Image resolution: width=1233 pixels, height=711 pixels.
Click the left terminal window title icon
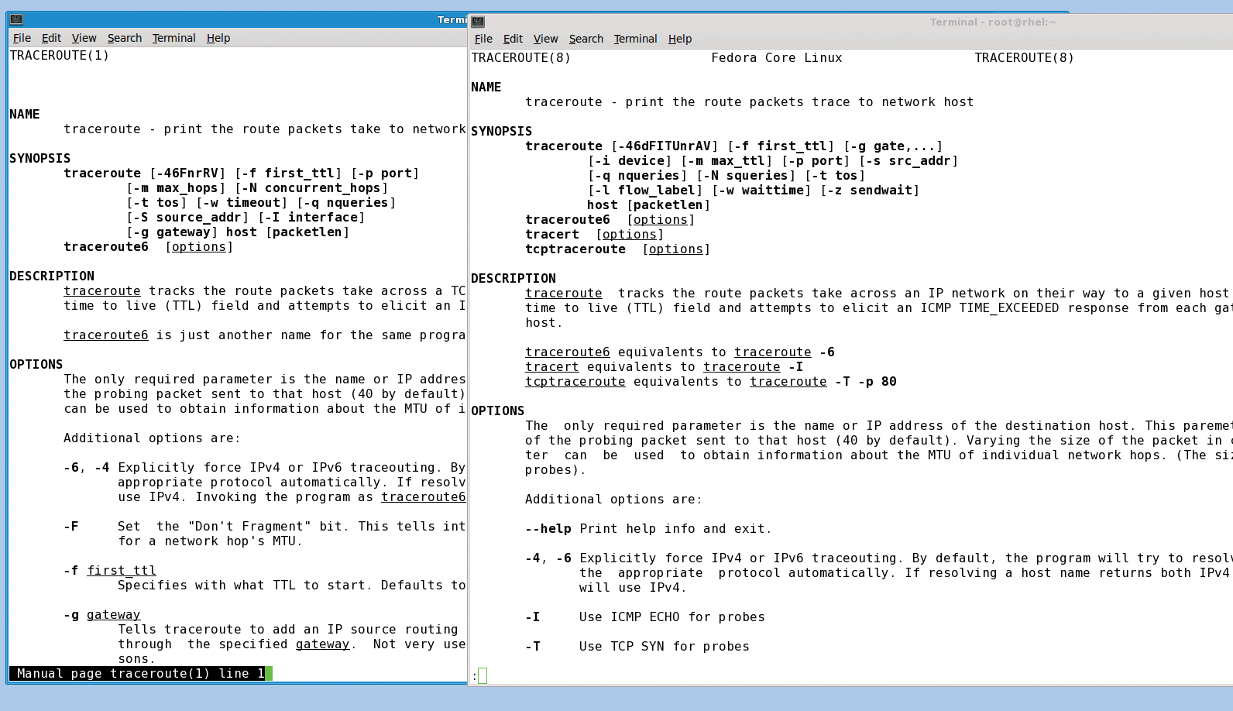(x=16, y=19)
